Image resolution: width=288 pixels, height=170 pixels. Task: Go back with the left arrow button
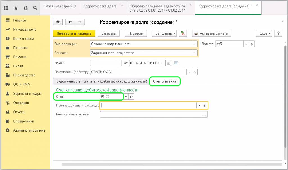click(70, 22)
